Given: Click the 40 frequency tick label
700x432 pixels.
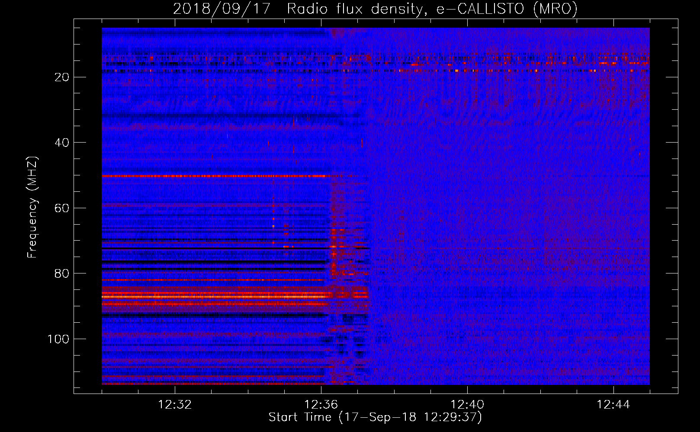Looking at the screenshot, I should click(62, 143).
